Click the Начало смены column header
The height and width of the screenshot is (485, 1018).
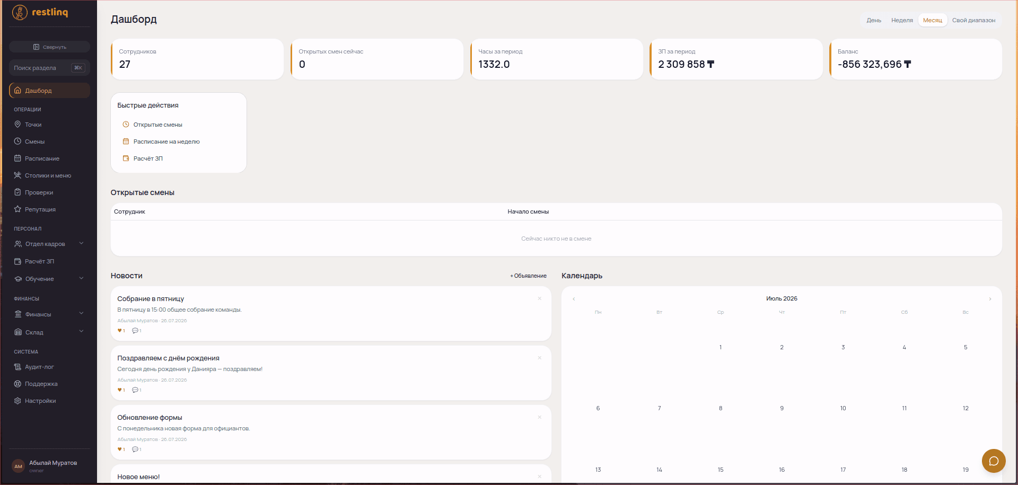(528, 211)
